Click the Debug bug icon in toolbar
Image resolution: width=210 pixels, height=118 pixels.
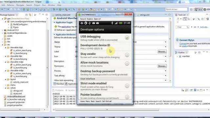point(54,10)
